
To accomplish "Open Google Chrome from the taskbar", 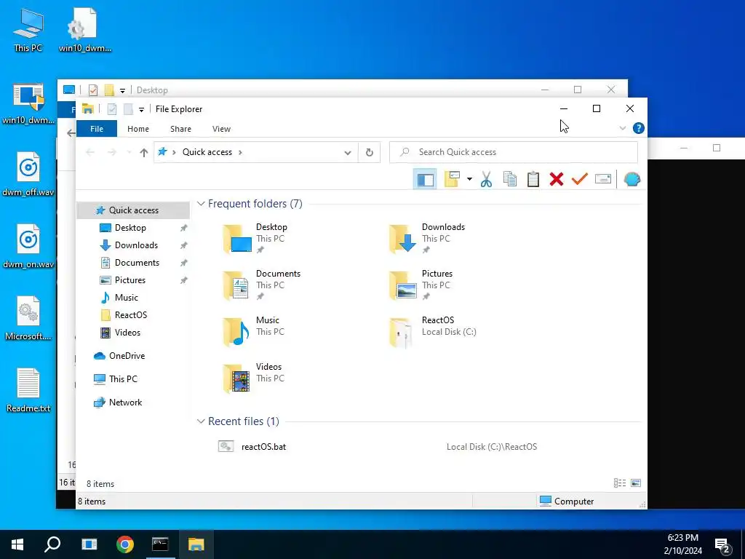I will coord(125,544).
